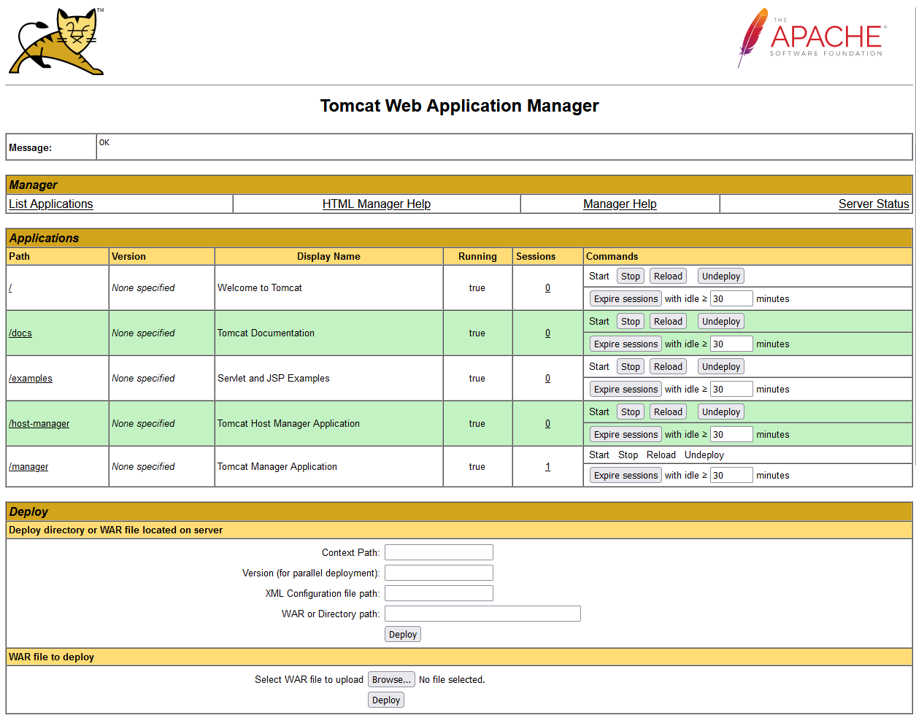Reload the /examples application
The image size is (916, 715).
(668, 367)
